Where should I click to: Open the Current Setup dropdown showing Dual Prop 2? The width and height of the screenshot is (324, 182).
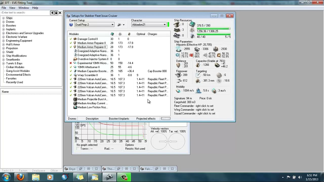[x=94, y=25]
